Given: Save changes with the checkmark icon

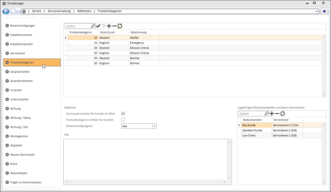Looking at the screenshot, I should [98, 26].
